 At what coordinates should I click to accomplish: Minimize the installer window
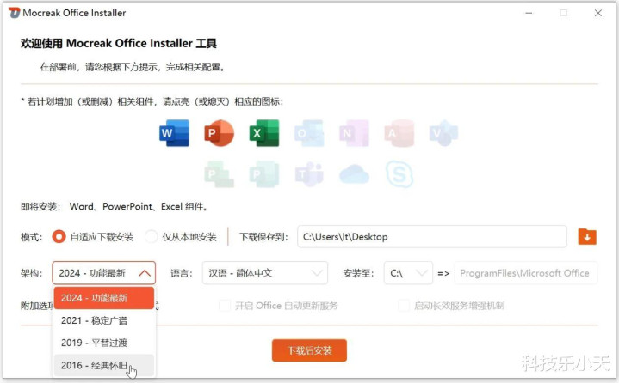coord(529,13)
